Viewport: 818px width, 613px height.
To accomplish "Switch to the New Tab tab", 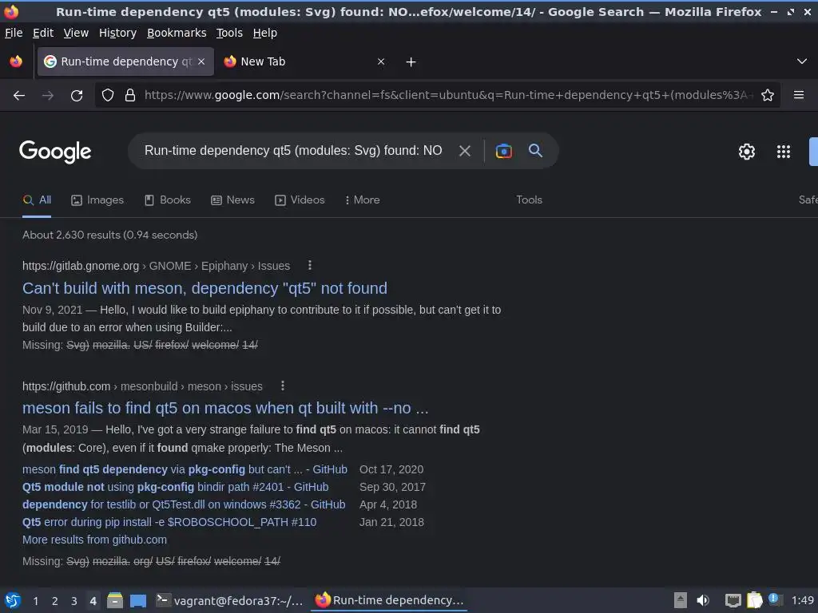I will point(305,61).
